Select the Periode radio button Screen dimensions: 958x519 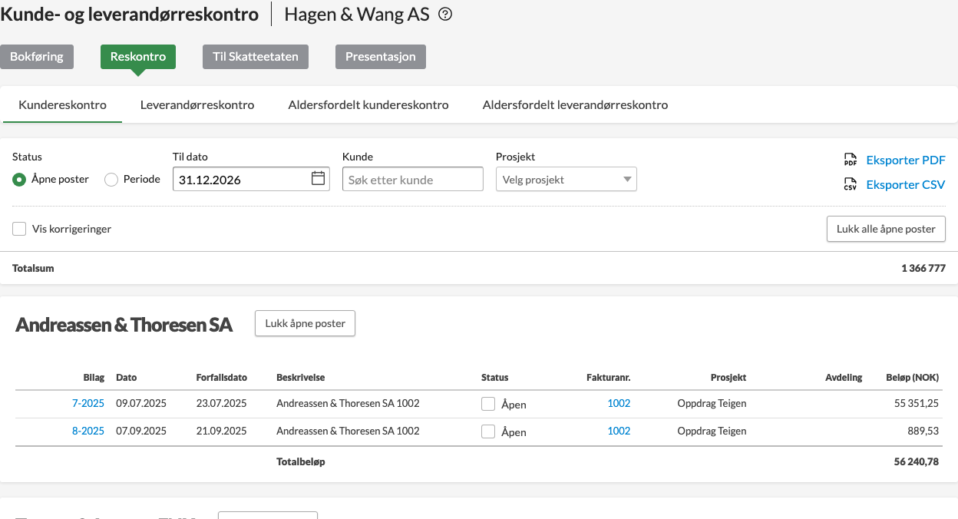point(111,180)
